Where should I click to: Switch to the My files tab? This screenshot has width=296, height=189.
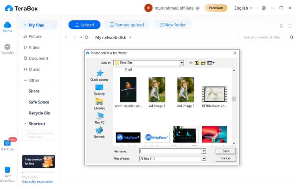pyautogui.click(x=36, y=25)
